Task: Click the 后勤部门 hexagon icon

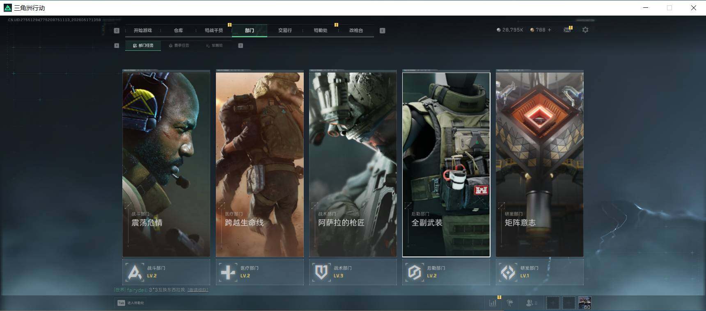Action: (415, 272)
